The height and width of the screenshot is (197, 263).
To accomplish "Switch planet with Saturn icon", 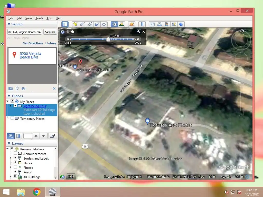I will (132, 24).
